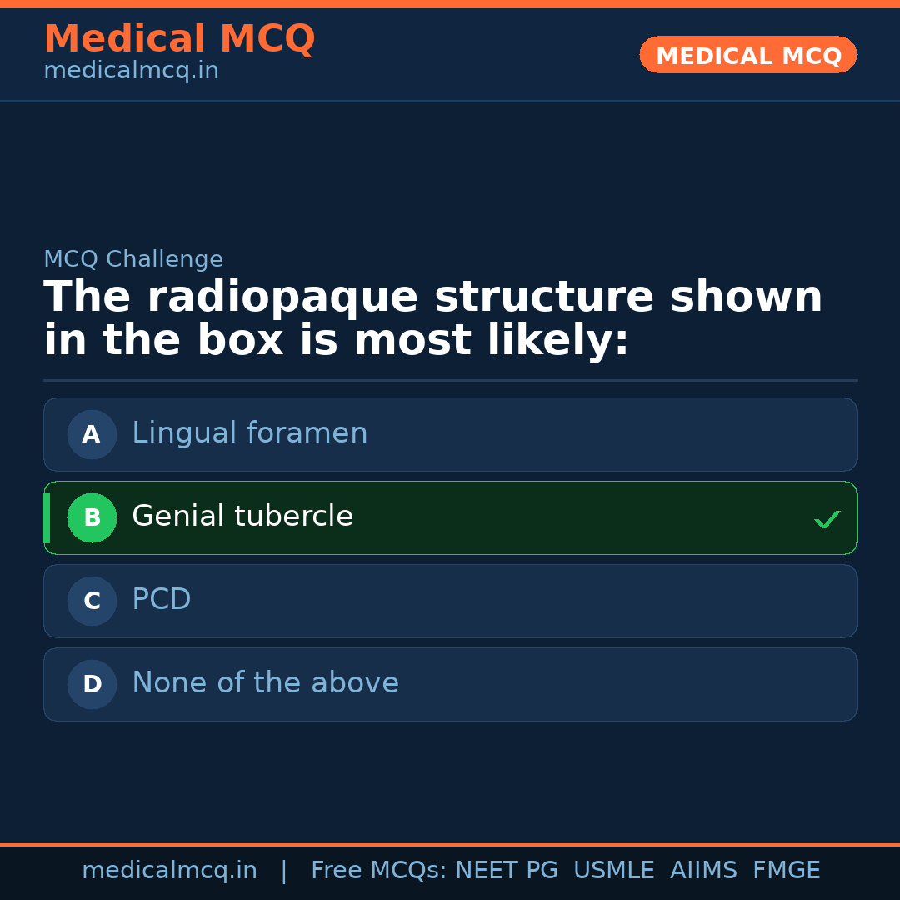The image size is (900, 900).
Task: Open the question title area
Action: click(x=433, y=317)
